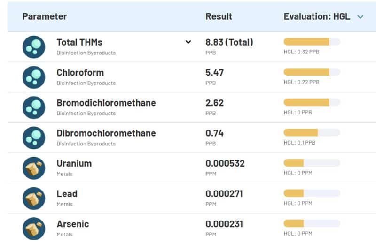The width and height of the screenshot is (376, 244).
Task: Select the Bromodichloromethane parameter name
Action: point(106,103)
